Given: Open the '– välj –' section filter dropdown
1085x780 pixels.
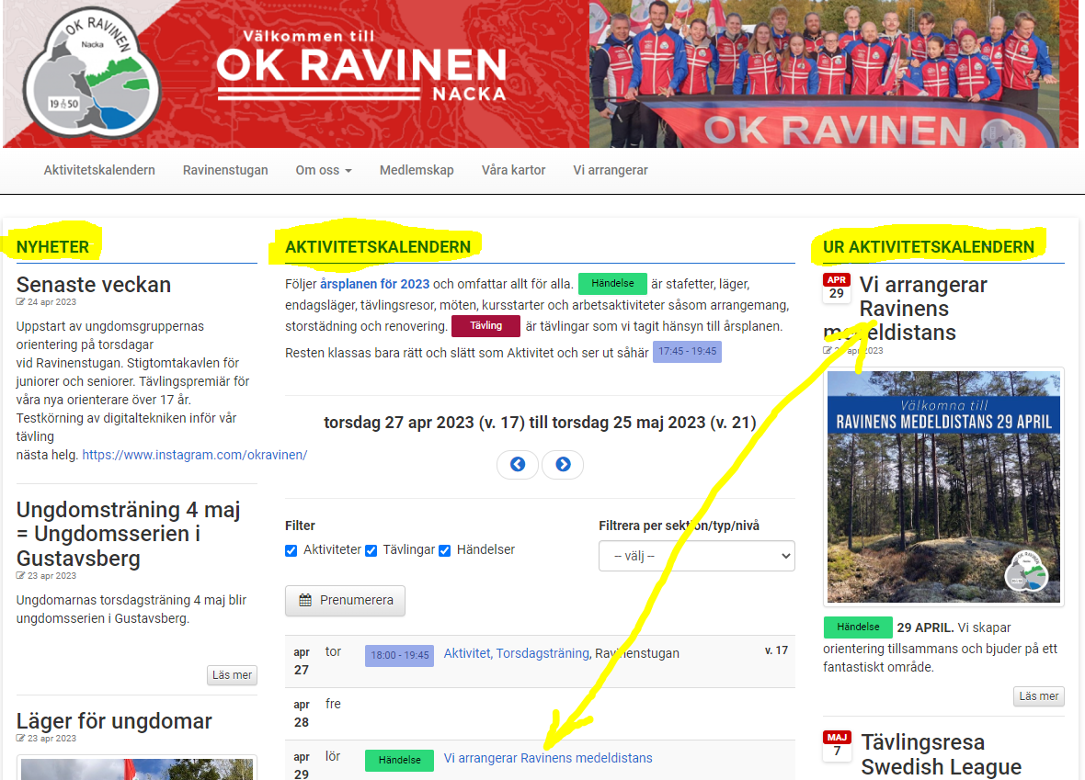Looking at the screenshot, I should coord(697,556).
